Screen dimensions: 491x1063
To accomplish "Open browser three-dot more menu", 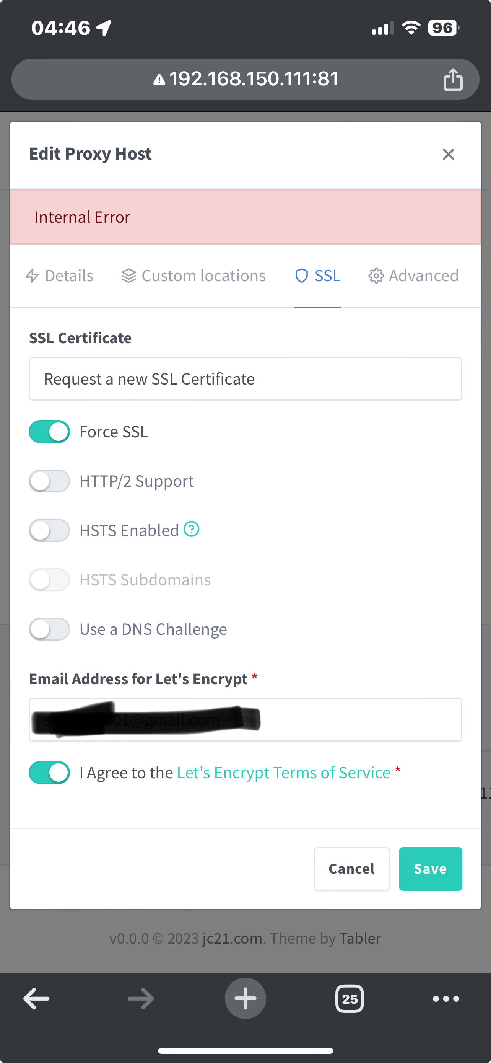I will (445, 999).
